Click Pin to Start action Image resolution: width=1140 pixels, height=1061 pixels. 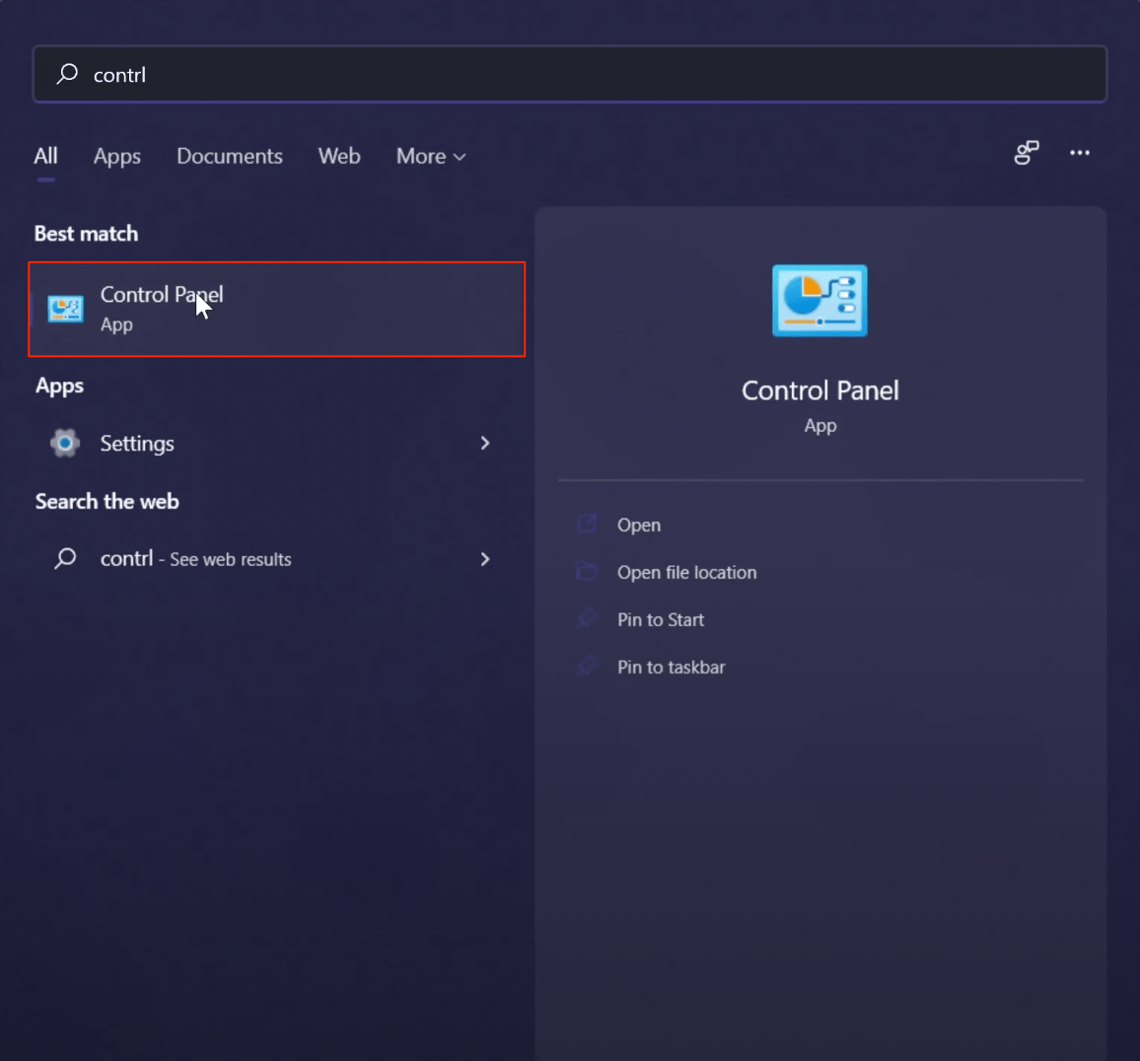[661, 619]
